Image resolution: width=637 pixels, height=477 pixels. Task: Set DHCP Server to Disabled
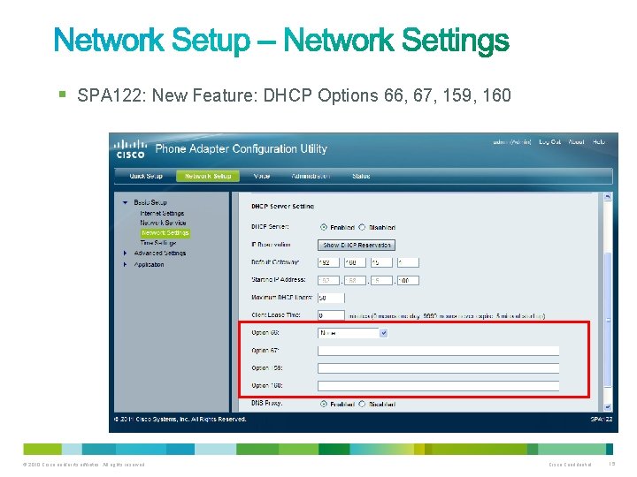click(x=362, y=227)
